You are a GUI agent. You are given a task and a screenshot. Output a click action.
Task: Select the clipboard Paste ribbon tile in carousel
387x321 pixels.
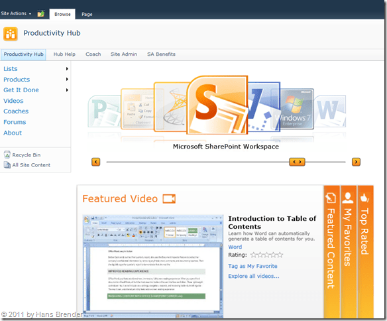pyautogui.click(x=137, y=109)
